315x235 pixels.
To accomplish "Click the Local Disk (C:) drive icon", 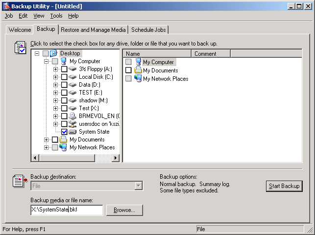I will (x=73, y=77).
